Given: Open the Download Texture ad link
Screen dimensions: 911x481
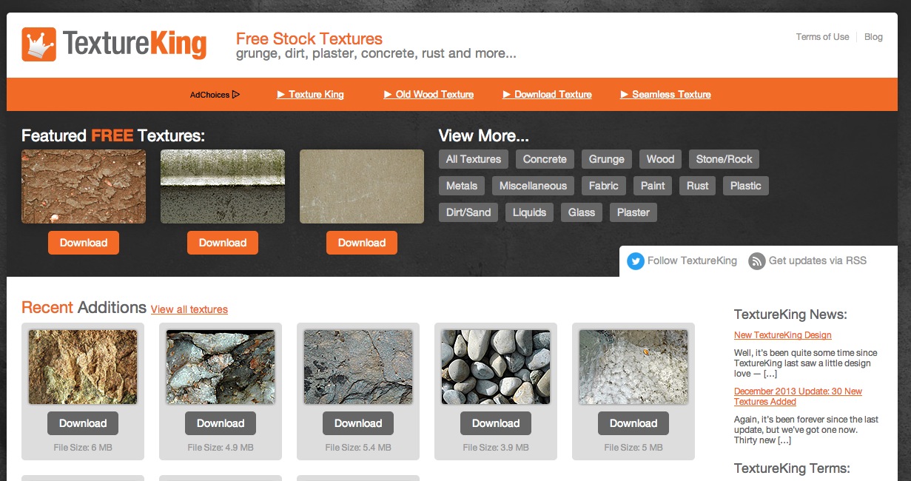Looking at the screenshot, I should pyautogui.click(x=548, y=95).
